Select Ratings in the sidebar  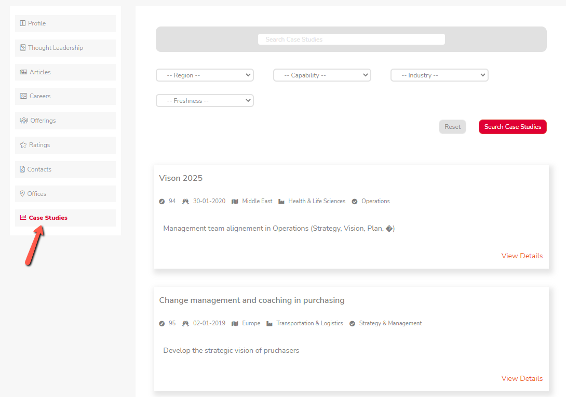(65, 145)
